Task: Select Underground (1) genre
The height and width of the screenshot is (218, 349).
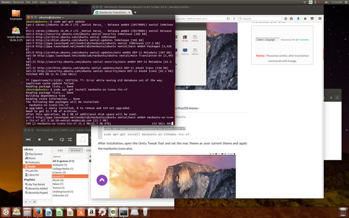Action: [70, 191]
